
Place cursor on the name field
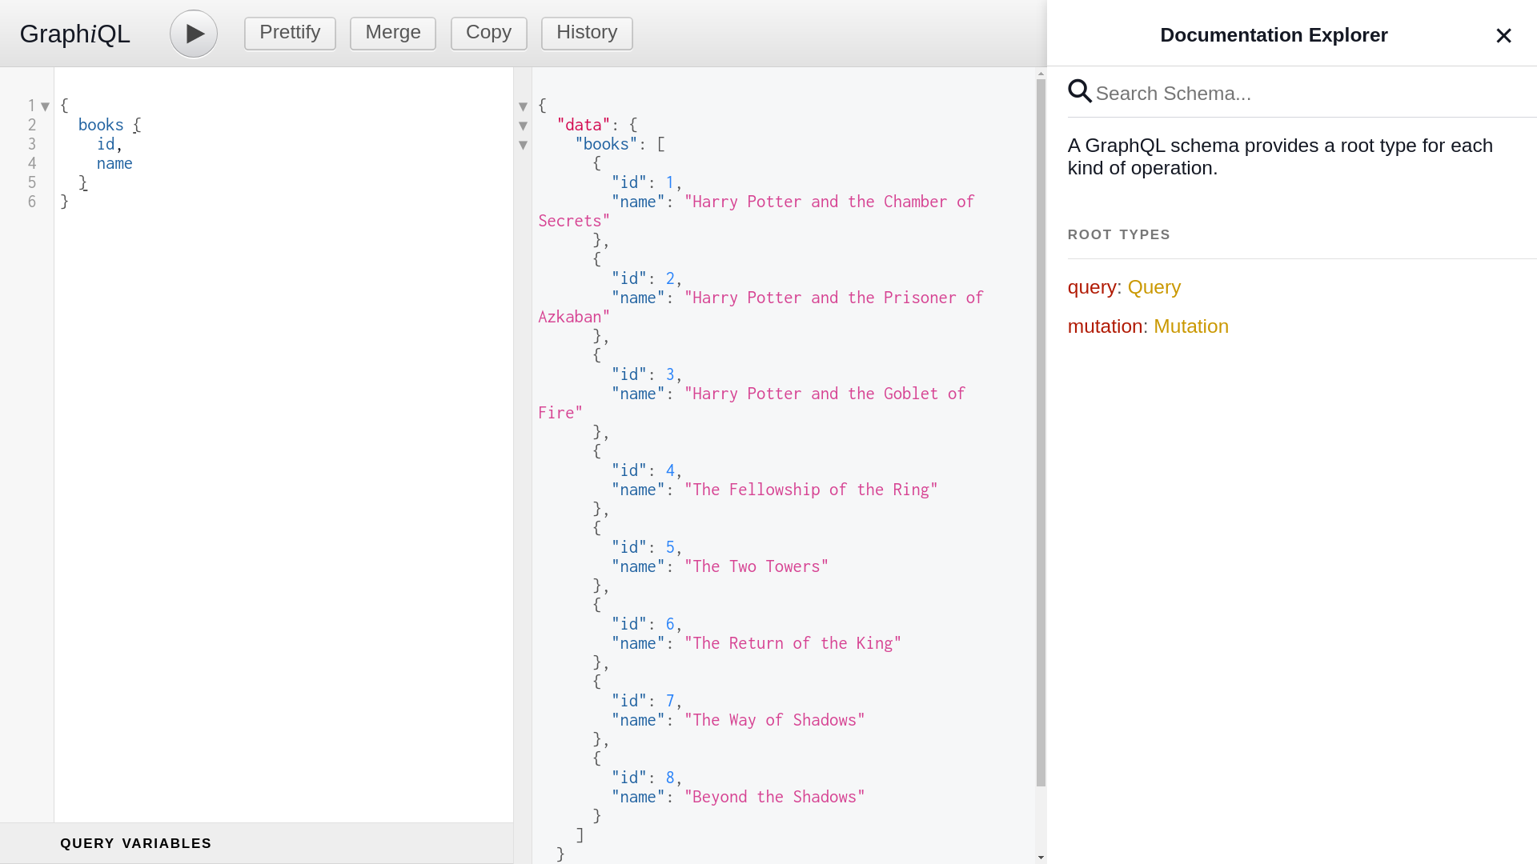(114, 163)
